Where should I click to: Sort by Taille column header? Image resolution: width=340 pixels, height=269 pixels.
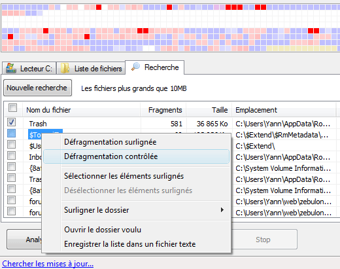209,110
